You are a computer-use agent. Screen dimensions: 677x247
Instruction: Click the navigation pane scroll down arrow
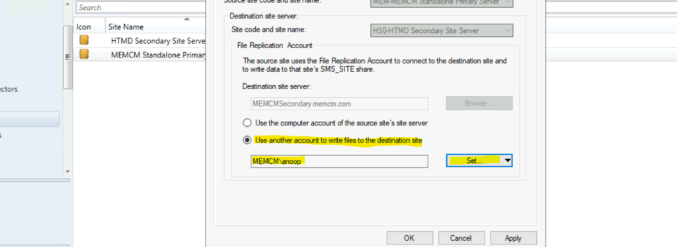click(x=67, y=171)
